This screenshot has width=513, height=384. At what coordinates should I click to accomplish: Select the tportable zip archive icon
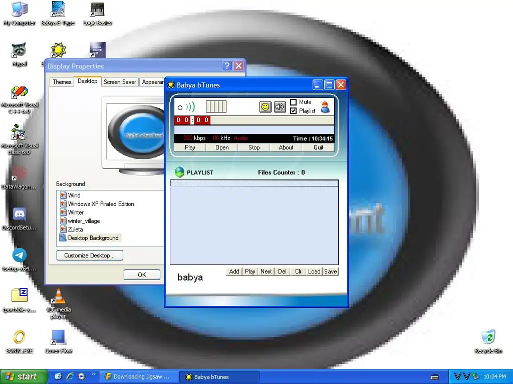point(20,300)
